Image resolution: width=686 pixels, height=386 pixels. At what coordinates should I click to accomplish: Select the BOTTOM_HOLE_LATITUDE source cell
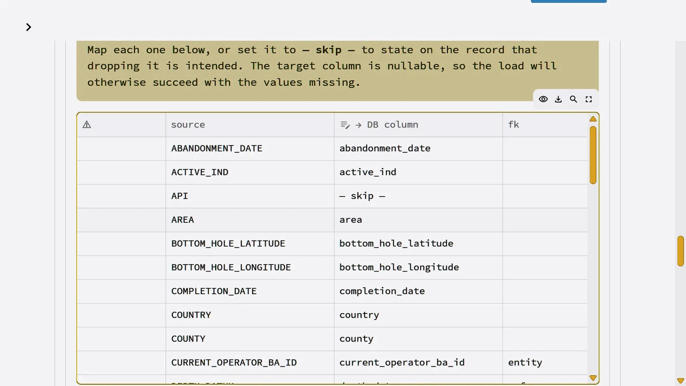250,244
